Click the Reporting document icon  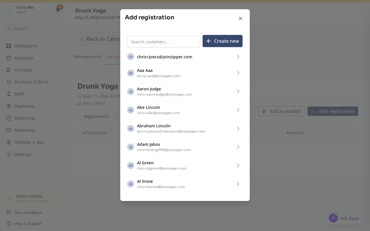[x=9, y=118]
